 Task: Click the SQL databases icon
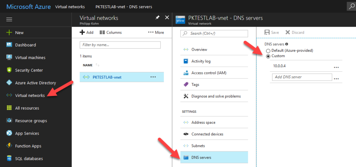pos(9,158)
